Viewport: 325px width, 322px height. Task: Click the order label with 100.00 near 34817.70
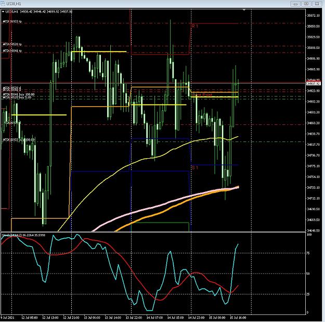[x=18, y=140]
